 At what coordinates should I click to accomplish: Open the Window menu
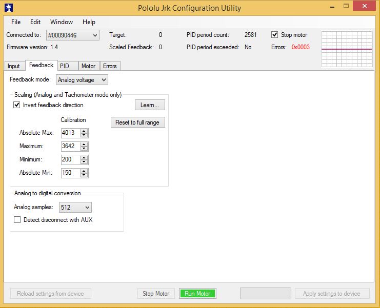62,22
